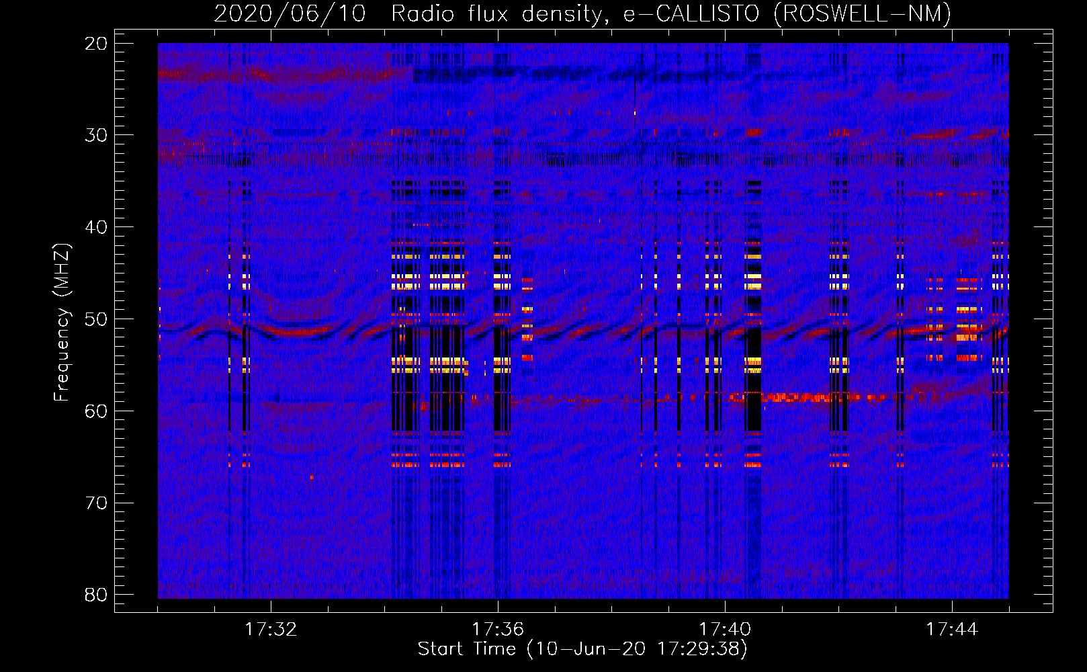The image size is (1087, 672).
Task: Click the 'Frequency (MHZ)' y-axis label
Action: click(x=62, y=323)
